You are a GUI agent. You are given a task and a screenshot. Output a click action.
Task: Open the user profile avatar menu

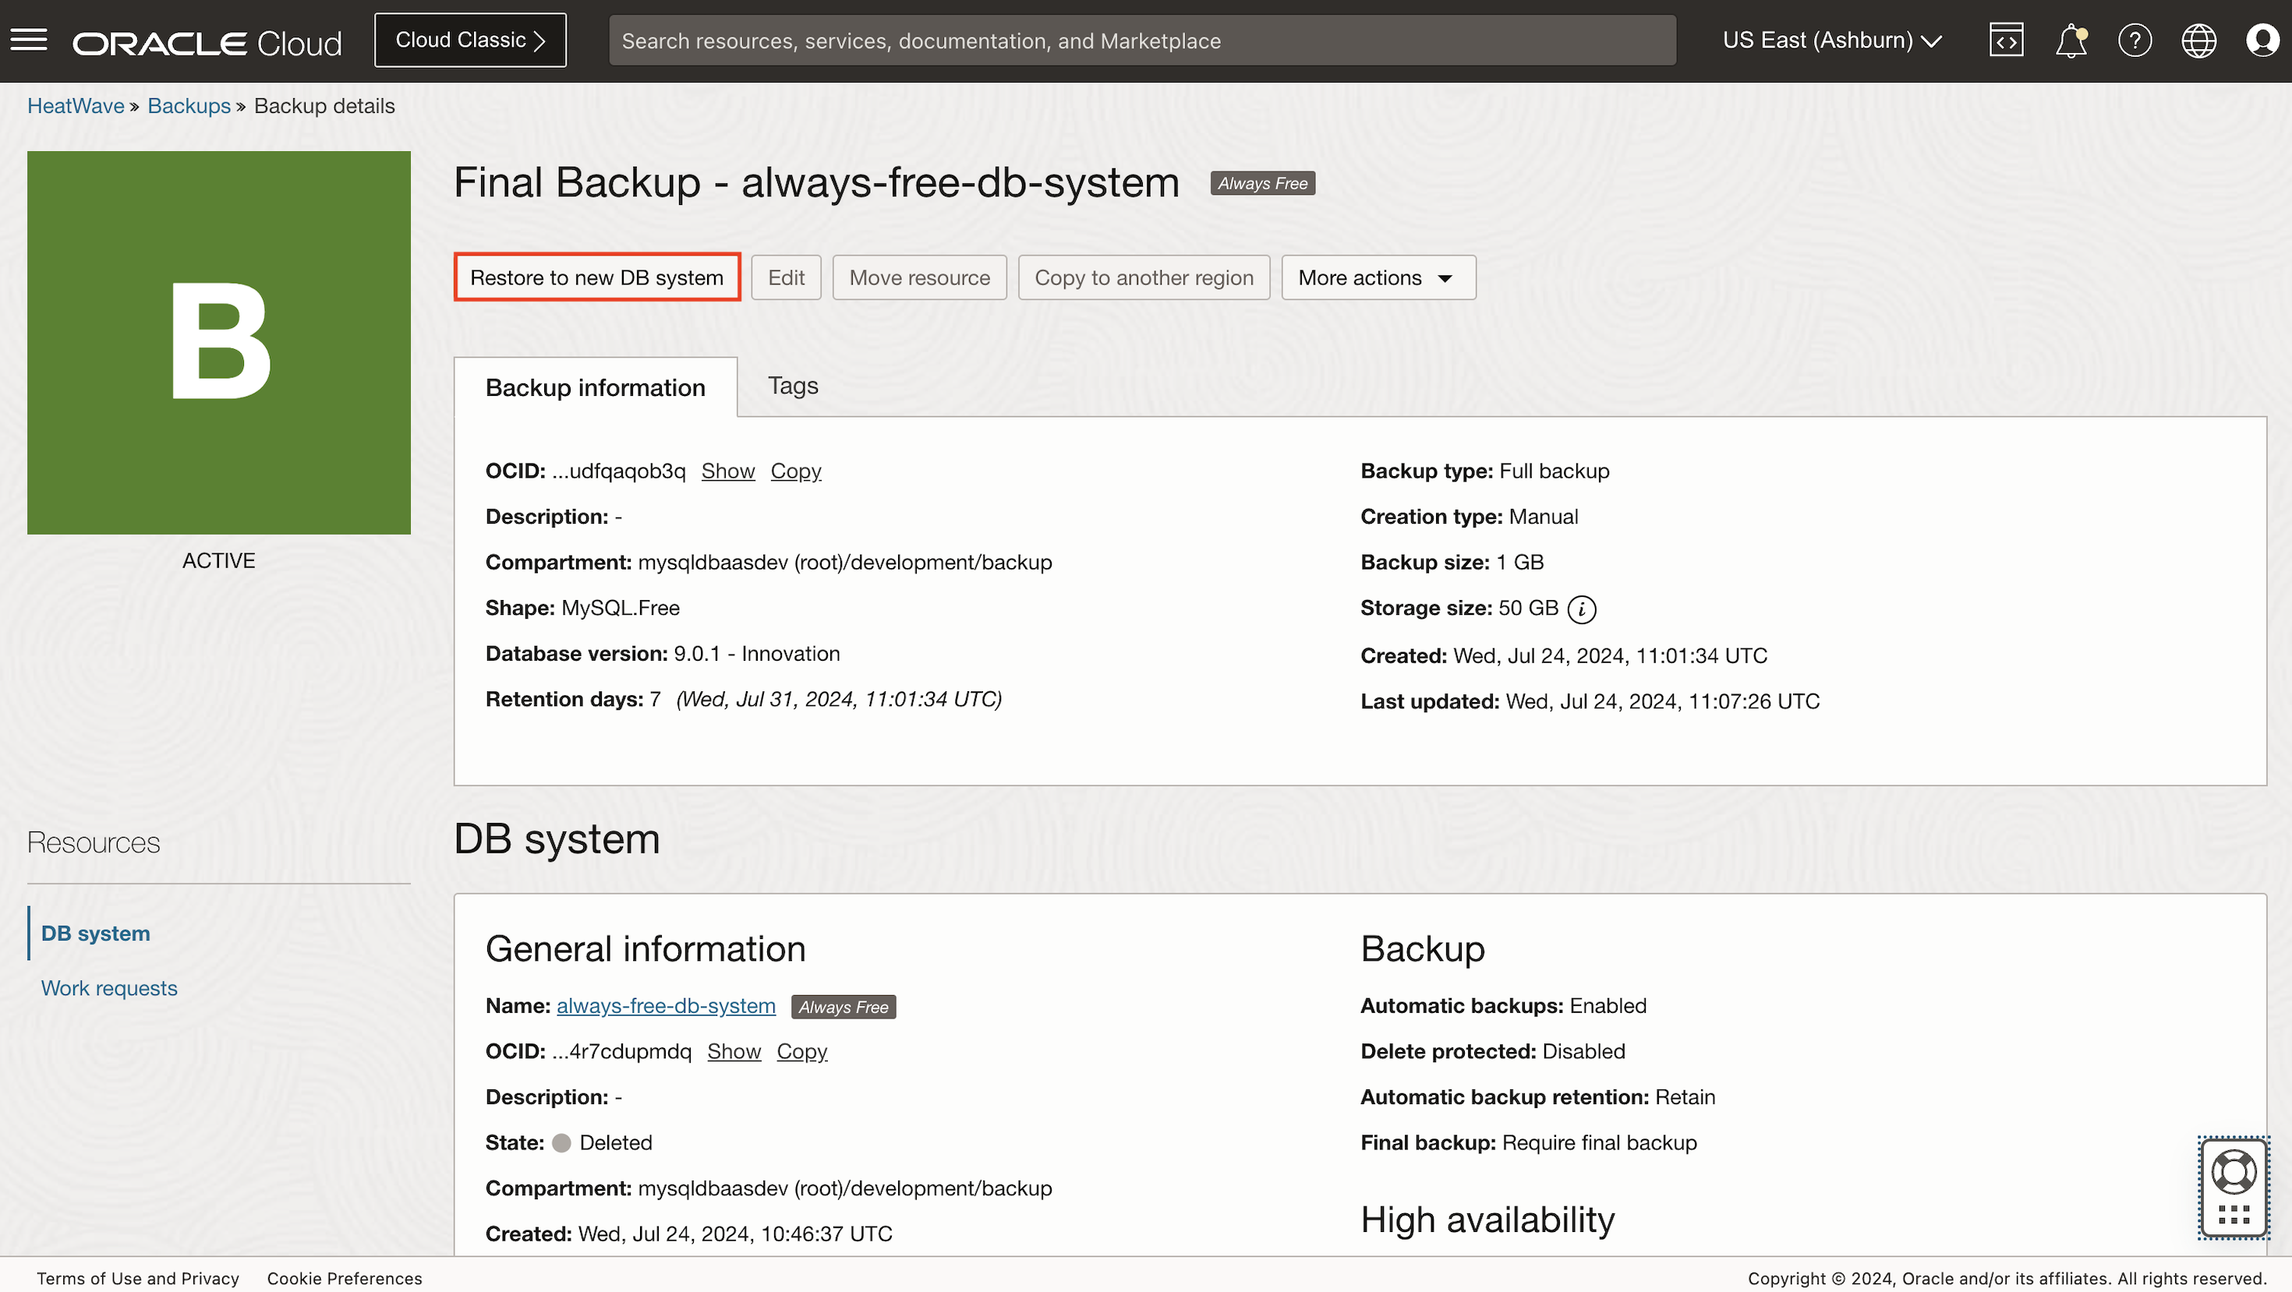coord(2262,40)
